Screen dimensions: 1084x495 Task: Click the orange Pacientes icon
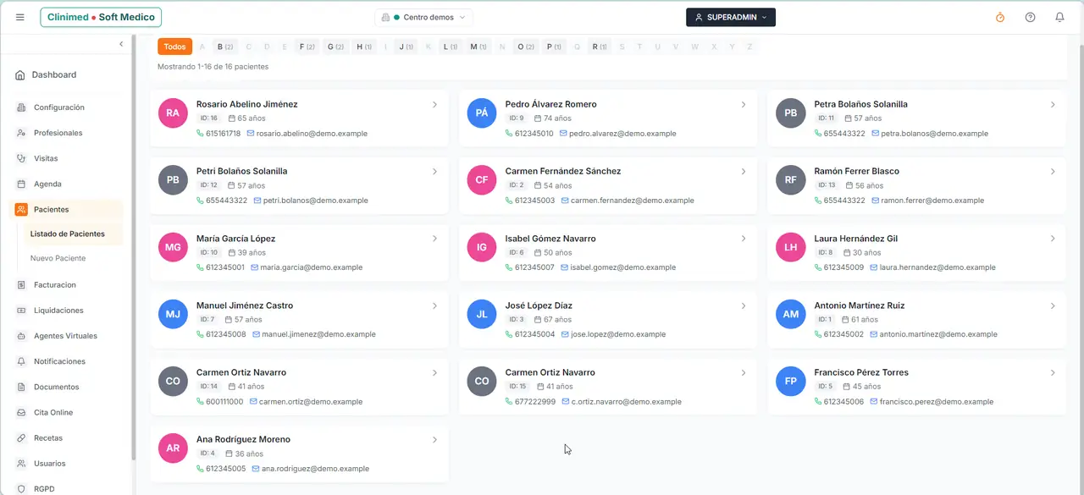click(x=21, y=209)
